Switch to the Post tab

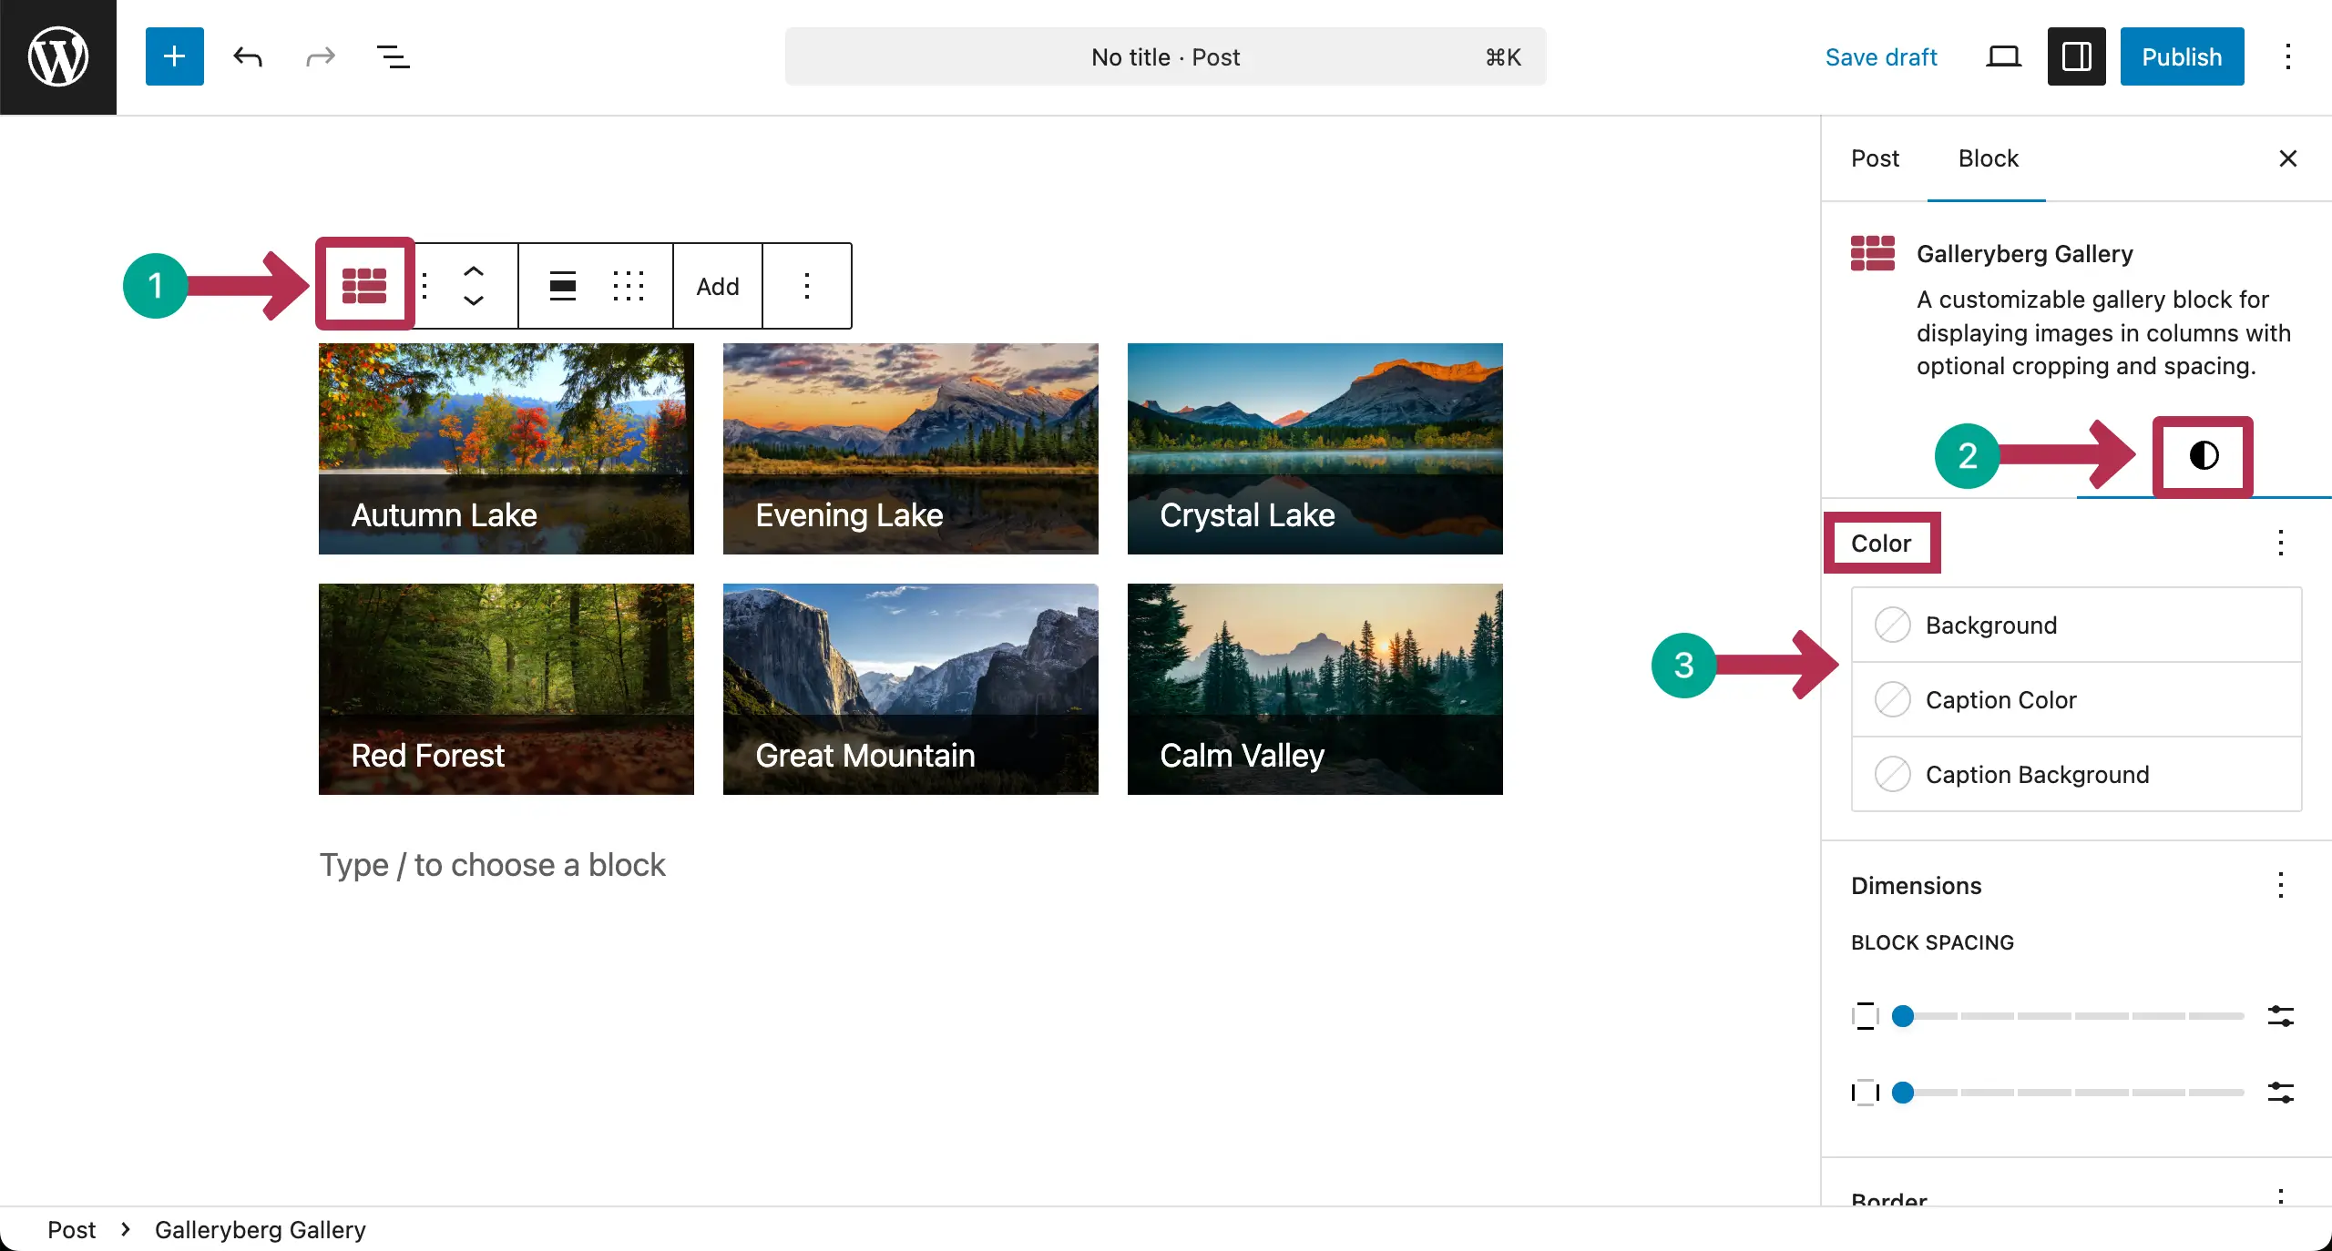pyautogui.click(x=1875, y=158)
